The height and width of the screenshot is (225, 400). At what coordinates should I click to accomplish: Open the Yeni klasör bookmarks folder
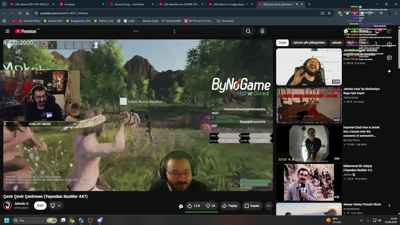pyautogui.click(x=225, y=21)
